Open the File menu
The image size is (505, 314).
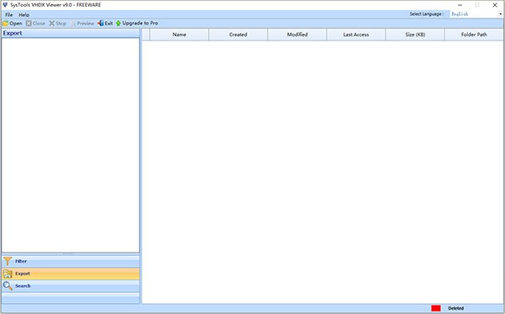(9, 15)
